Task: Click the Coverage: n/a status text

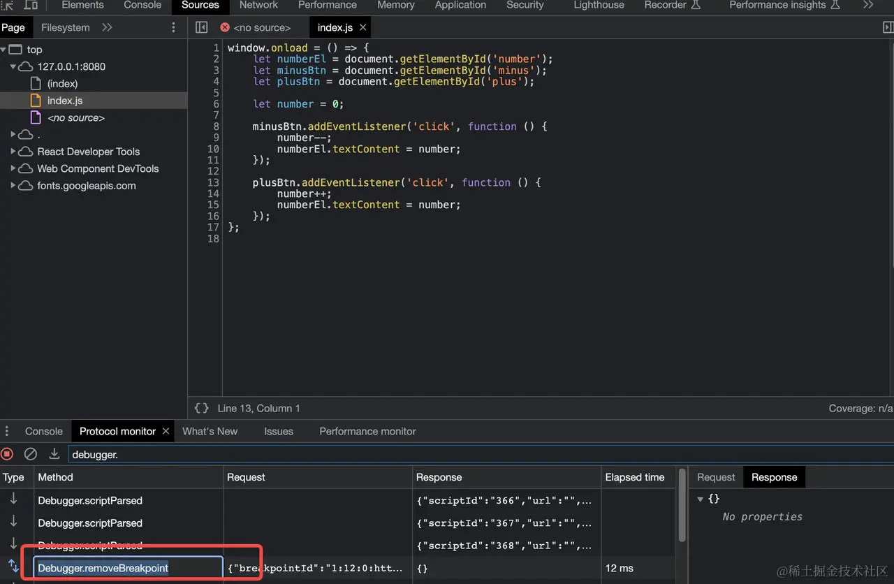Action: click(860, 408)
